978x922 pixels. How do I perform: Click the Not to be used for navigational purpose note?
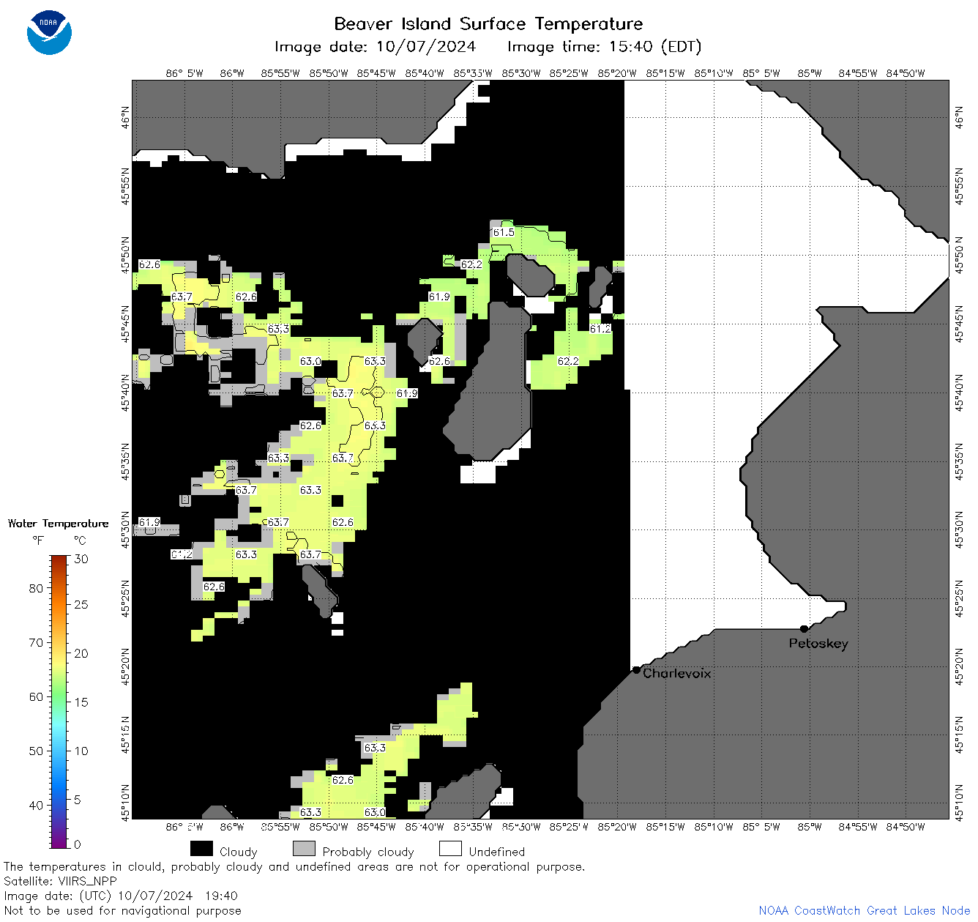click(x=122, y=911)
